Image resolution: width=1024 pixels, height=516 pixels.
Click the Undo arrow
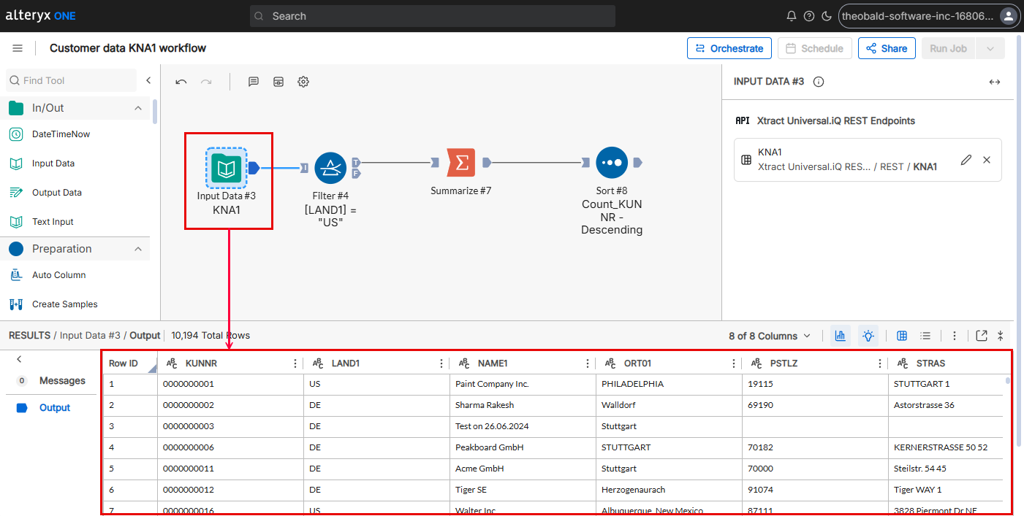pos(181,82)
